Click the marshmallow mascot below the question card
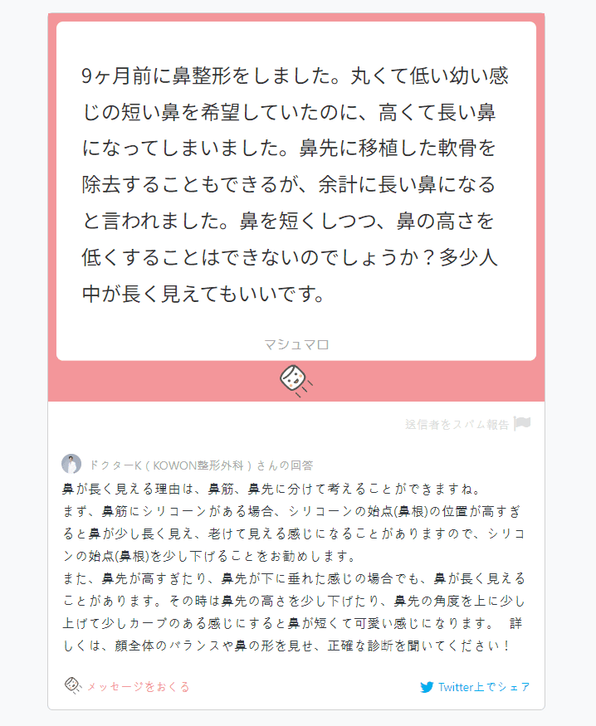The image size is (596, 726). (x=296, y=381)
